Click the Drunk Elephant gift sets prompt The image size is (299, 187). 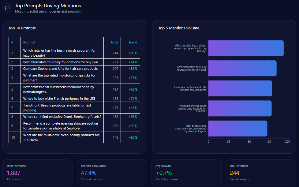62,117
